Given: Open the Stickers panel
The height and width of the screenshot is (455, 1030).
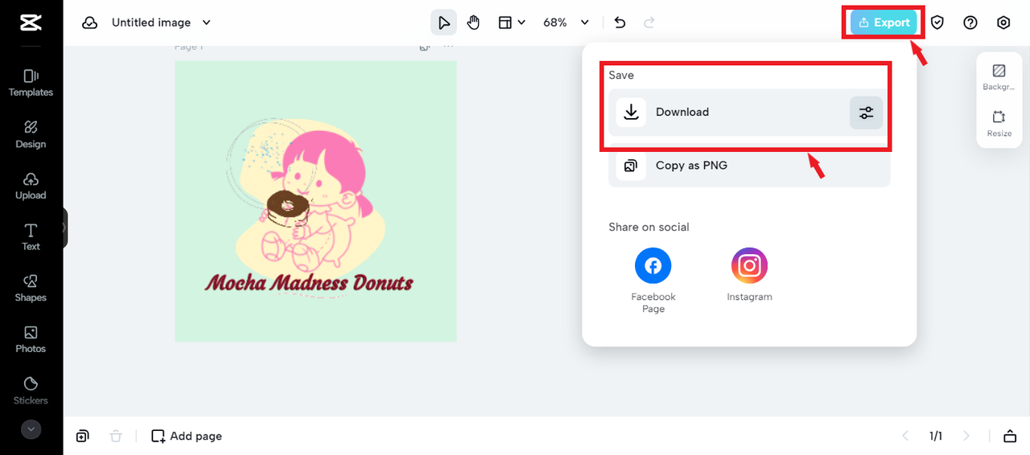Looking at the screenshot, I should [x=31, y=391].
